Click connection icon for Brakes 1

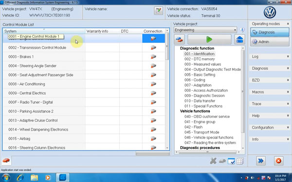pyautogui.click(x=153, y=57)
